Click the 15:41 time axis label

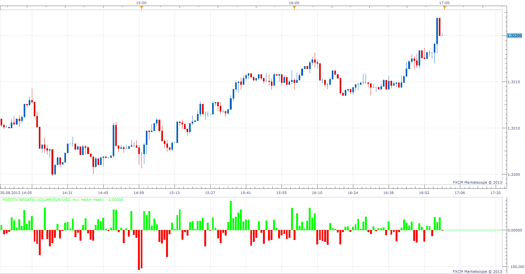pos(246,193)
